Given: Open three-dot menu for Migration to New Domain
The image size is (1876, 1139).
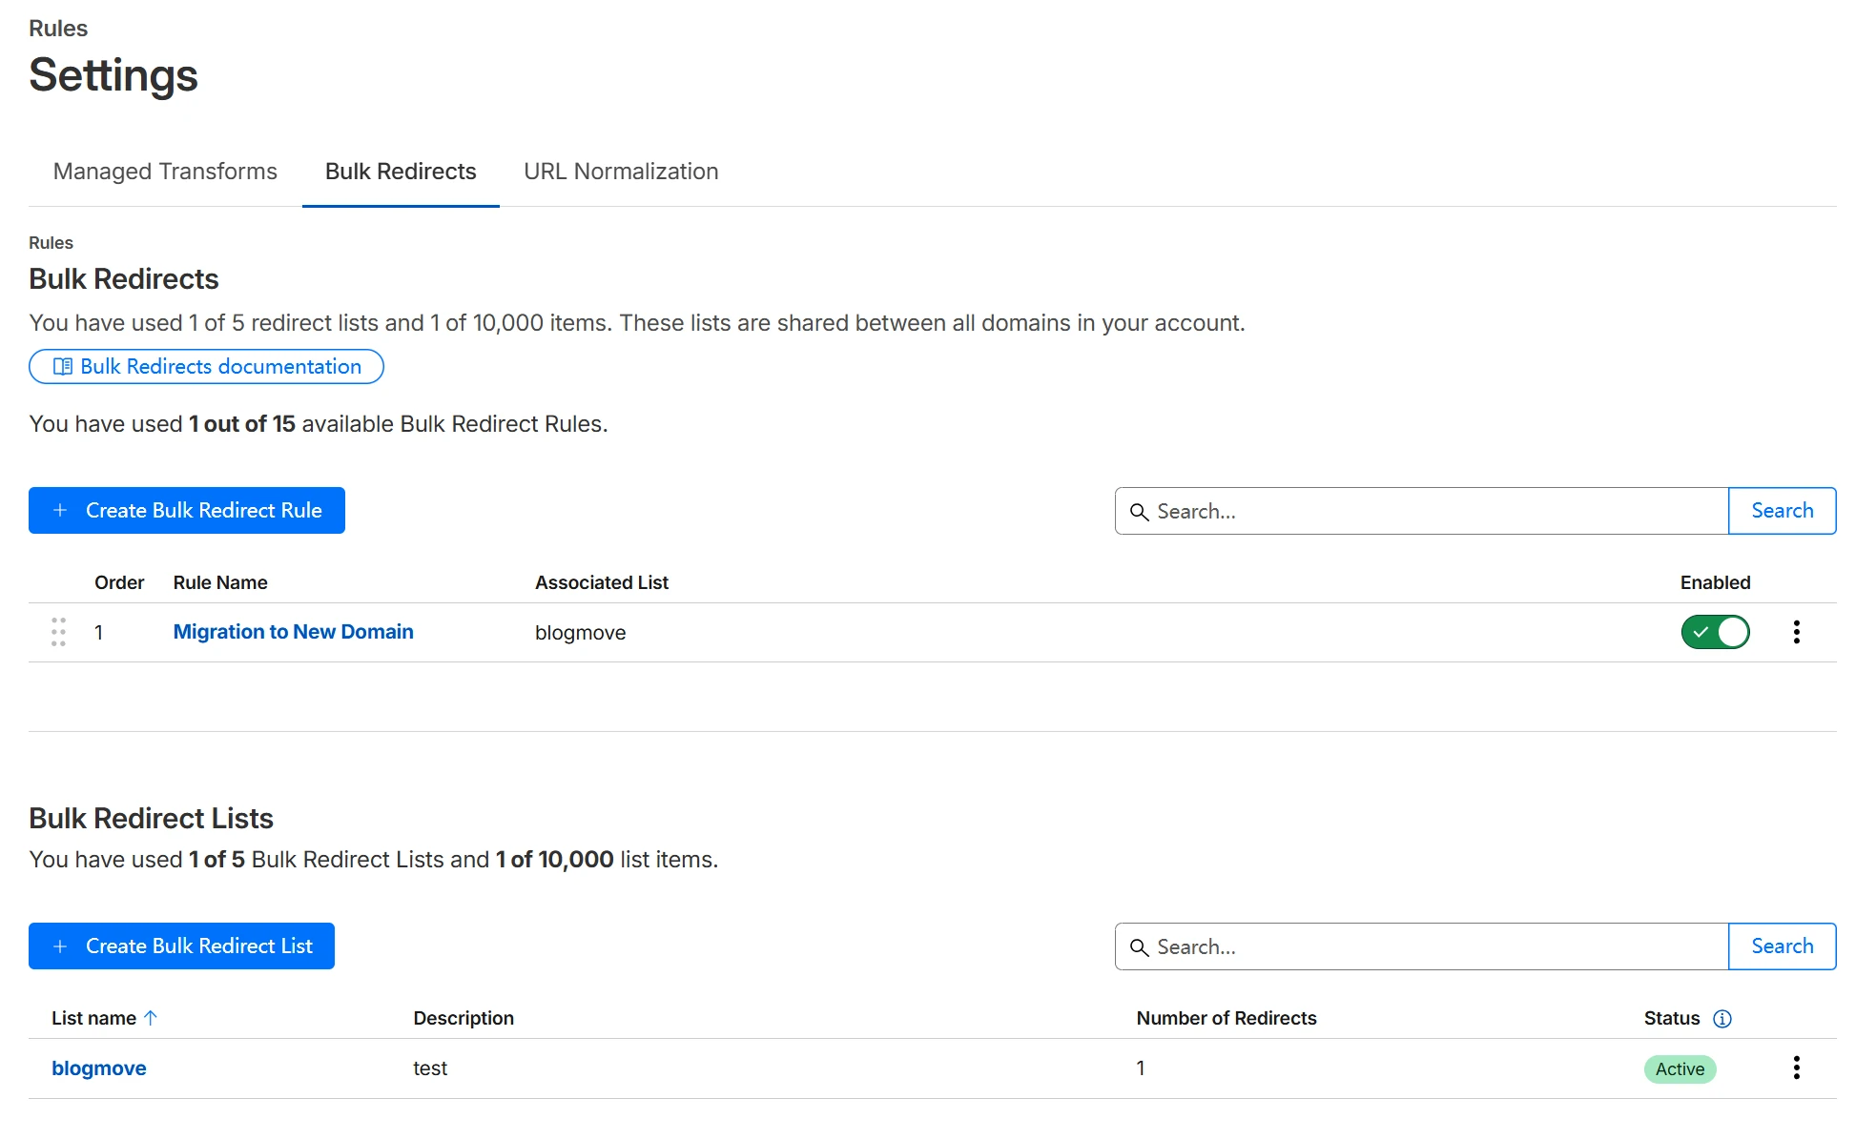Looking at the screenshot, I should (x=1796, y=632).
